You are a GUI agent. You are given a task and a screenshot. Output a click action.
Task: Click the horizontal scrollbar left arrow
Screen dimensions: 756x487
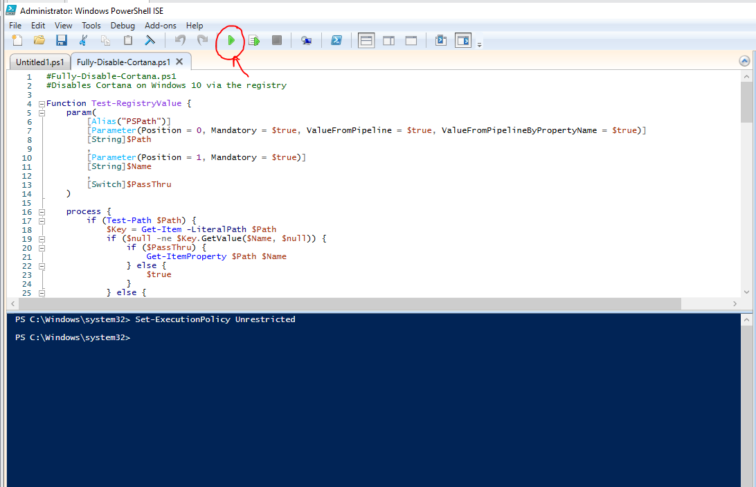point(14,303)
